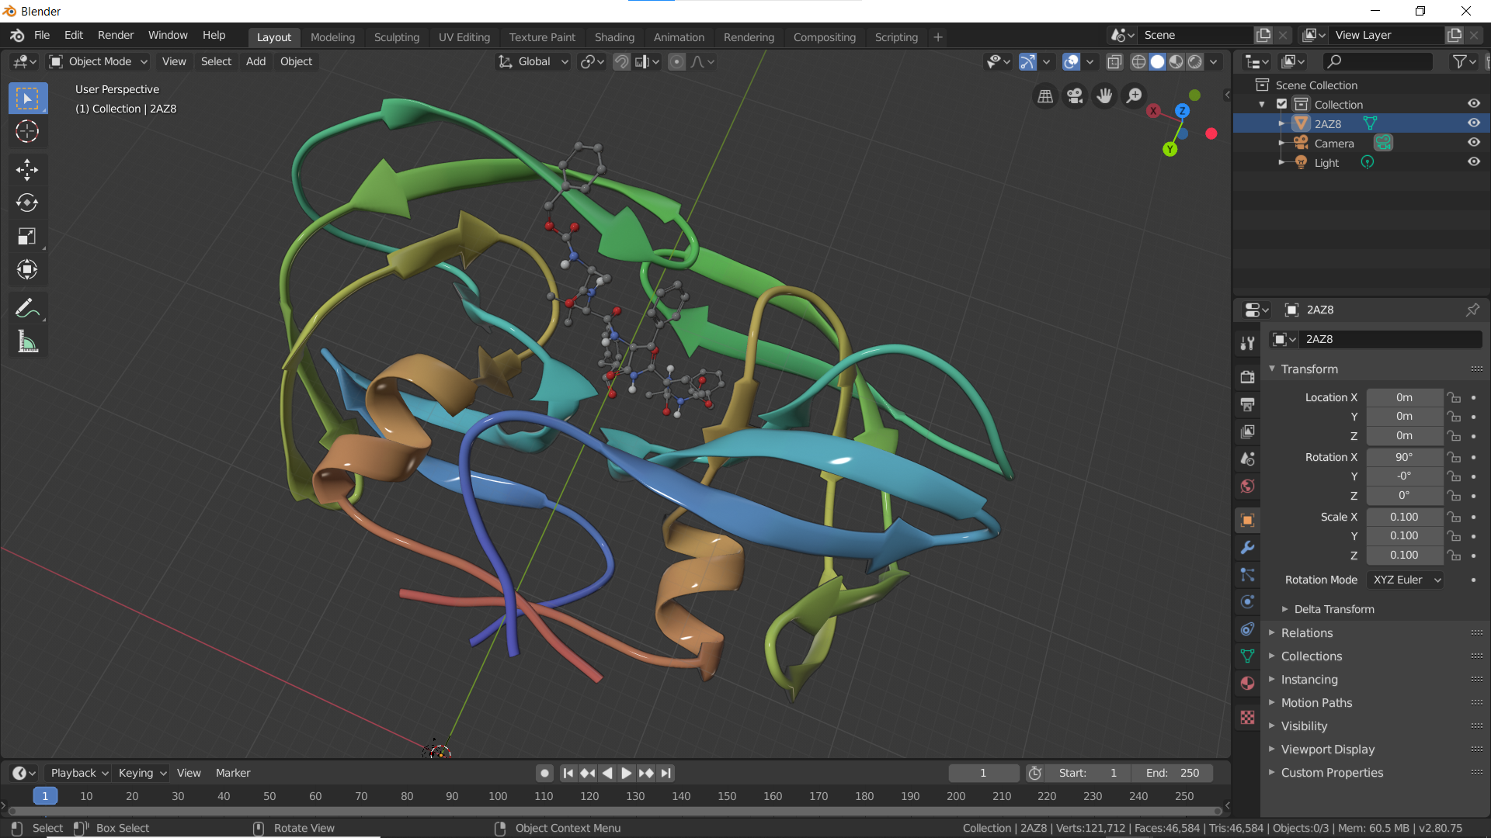Activate the Annotate tool
Viewport: 1491px width, 838px height.
click(x=27, y=308)
